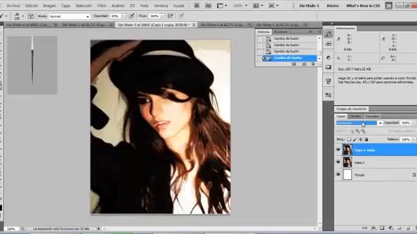Image resolution: width=417 pixels, height=234 pixels.
Task: Switch to the Trazados tab
Action: point(372,116)
